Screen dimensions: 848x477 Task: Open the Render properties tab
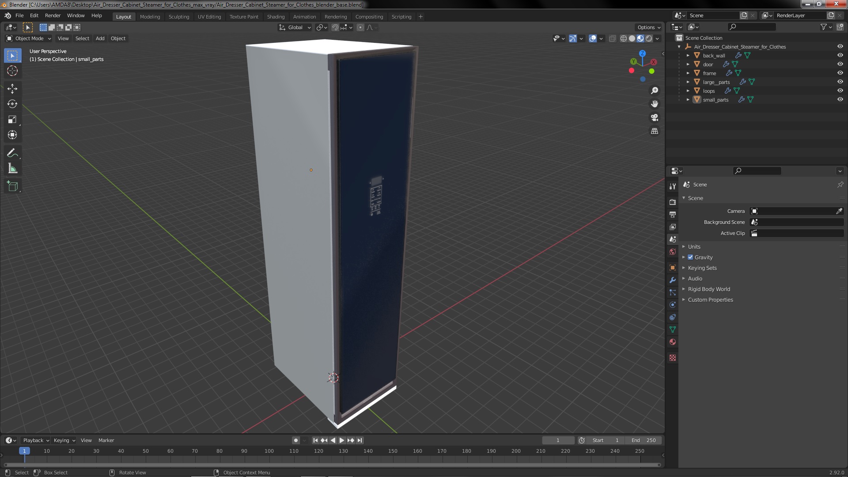click(x=673, y=202)
